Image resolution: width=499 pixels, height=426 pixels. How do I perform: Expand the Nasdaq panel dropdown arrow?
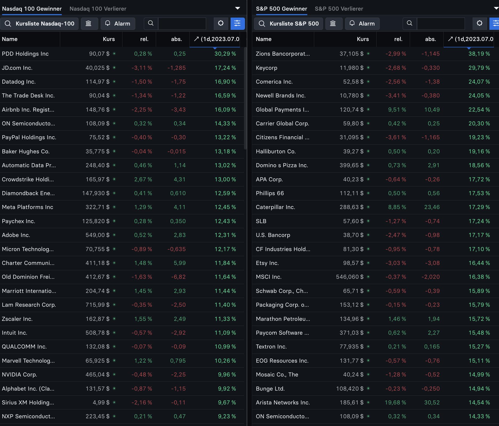(238, 8)
